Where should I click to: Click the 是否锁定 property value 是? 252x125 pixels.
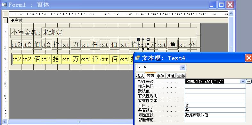(x=215, y=110)
